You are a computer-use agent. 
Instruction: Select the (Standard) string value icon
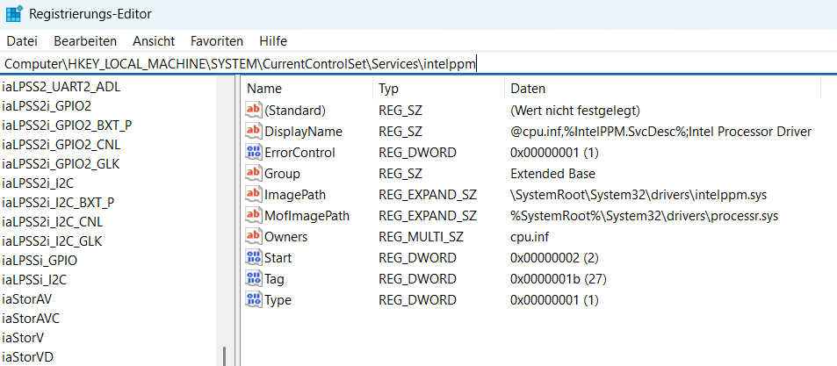tap(254, 111)
